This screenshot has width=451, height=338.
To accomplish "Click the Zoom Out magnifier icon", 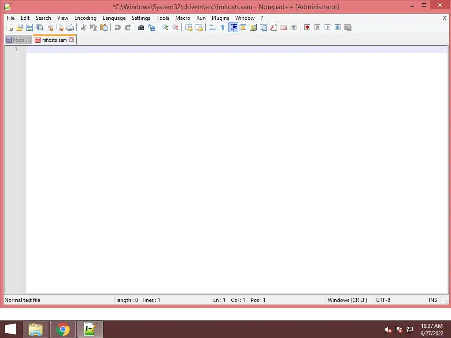I will click(x=175, y=27).
